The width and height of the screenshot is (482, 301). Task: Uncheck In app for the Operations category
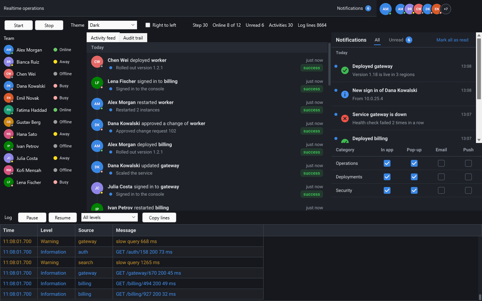point(387,163)
